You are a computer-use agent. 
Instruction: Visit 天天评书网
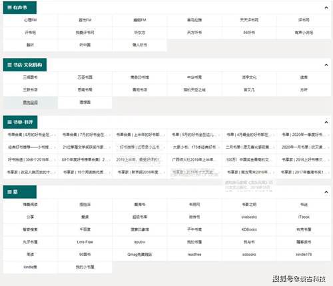tap(249, 20)
